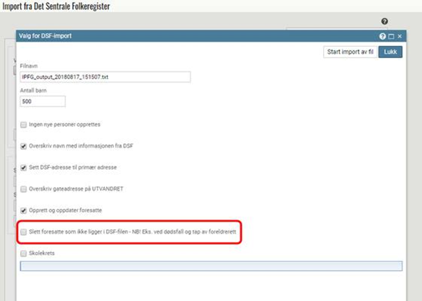This screenshot has height=301, width=422.
Task: Tick Slett foresatte som ikke ligger checkbox
Action: [24, 232]
